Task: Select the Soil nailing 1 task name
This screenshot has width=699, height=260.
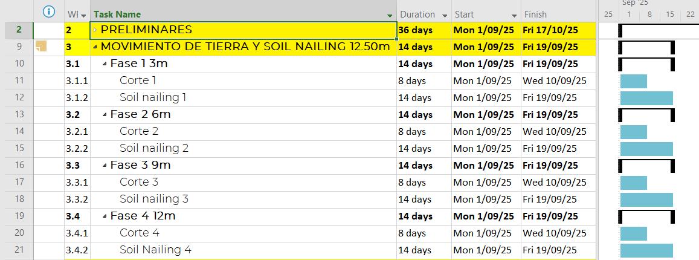Action: 153,98
